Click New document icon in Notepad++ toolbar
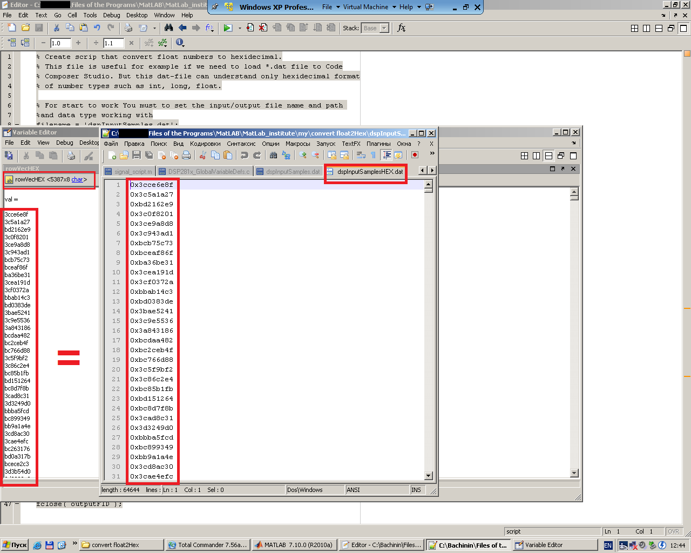691x553 pixels. click(112, 156)
